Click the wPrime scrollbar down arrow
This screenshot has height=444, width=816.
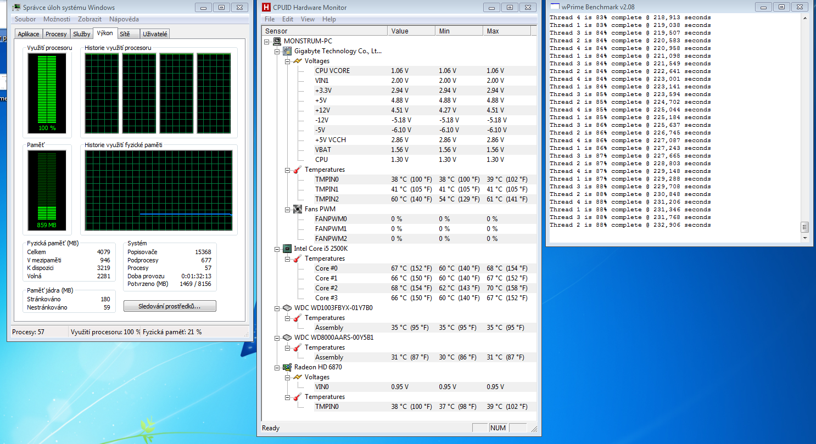(x=804, y=238)
